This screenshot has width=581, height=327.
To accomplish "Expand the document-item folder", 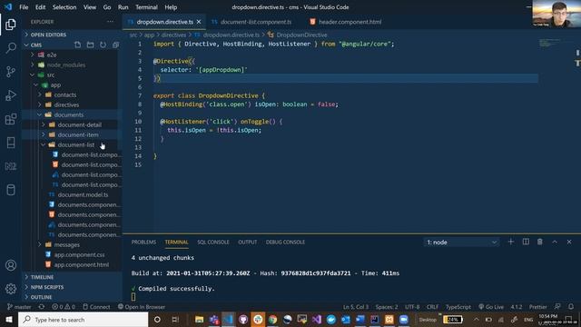I will [78, 134].
